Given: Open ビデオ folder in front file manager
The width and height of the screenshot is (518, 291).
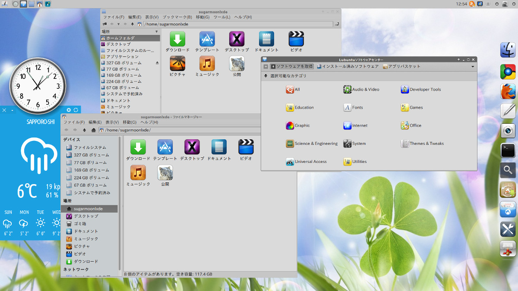Looking at the screenshot, I should click(246, 150).
